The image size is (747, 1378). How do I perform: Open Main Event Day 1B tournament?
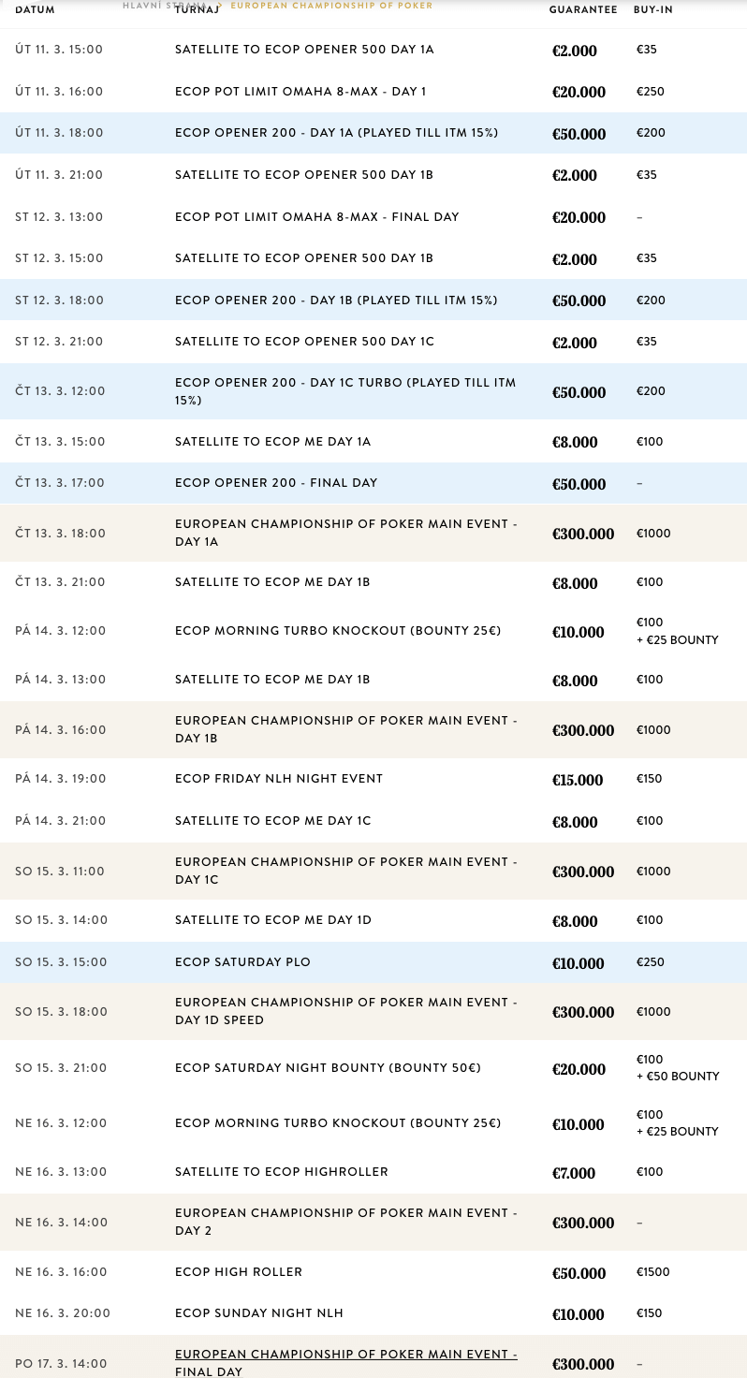coord(345,729)
